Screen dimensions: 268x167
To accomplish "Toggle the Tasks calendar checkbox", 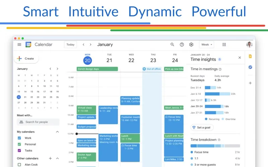I will tap(19, 151).
